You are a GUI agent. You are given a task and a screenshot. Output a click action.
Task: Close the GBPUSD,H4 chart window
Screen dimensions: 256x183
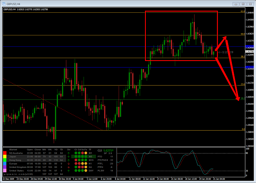(250, 4)
